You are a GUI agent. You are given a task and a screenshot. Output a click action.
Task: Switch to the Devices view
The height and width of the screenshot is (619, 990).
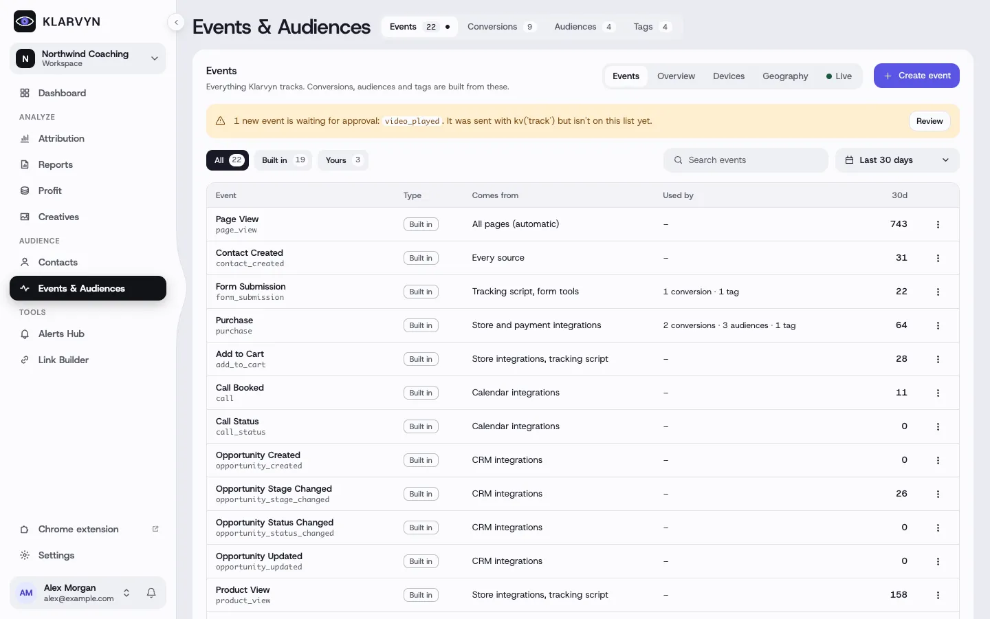[729, 76]
